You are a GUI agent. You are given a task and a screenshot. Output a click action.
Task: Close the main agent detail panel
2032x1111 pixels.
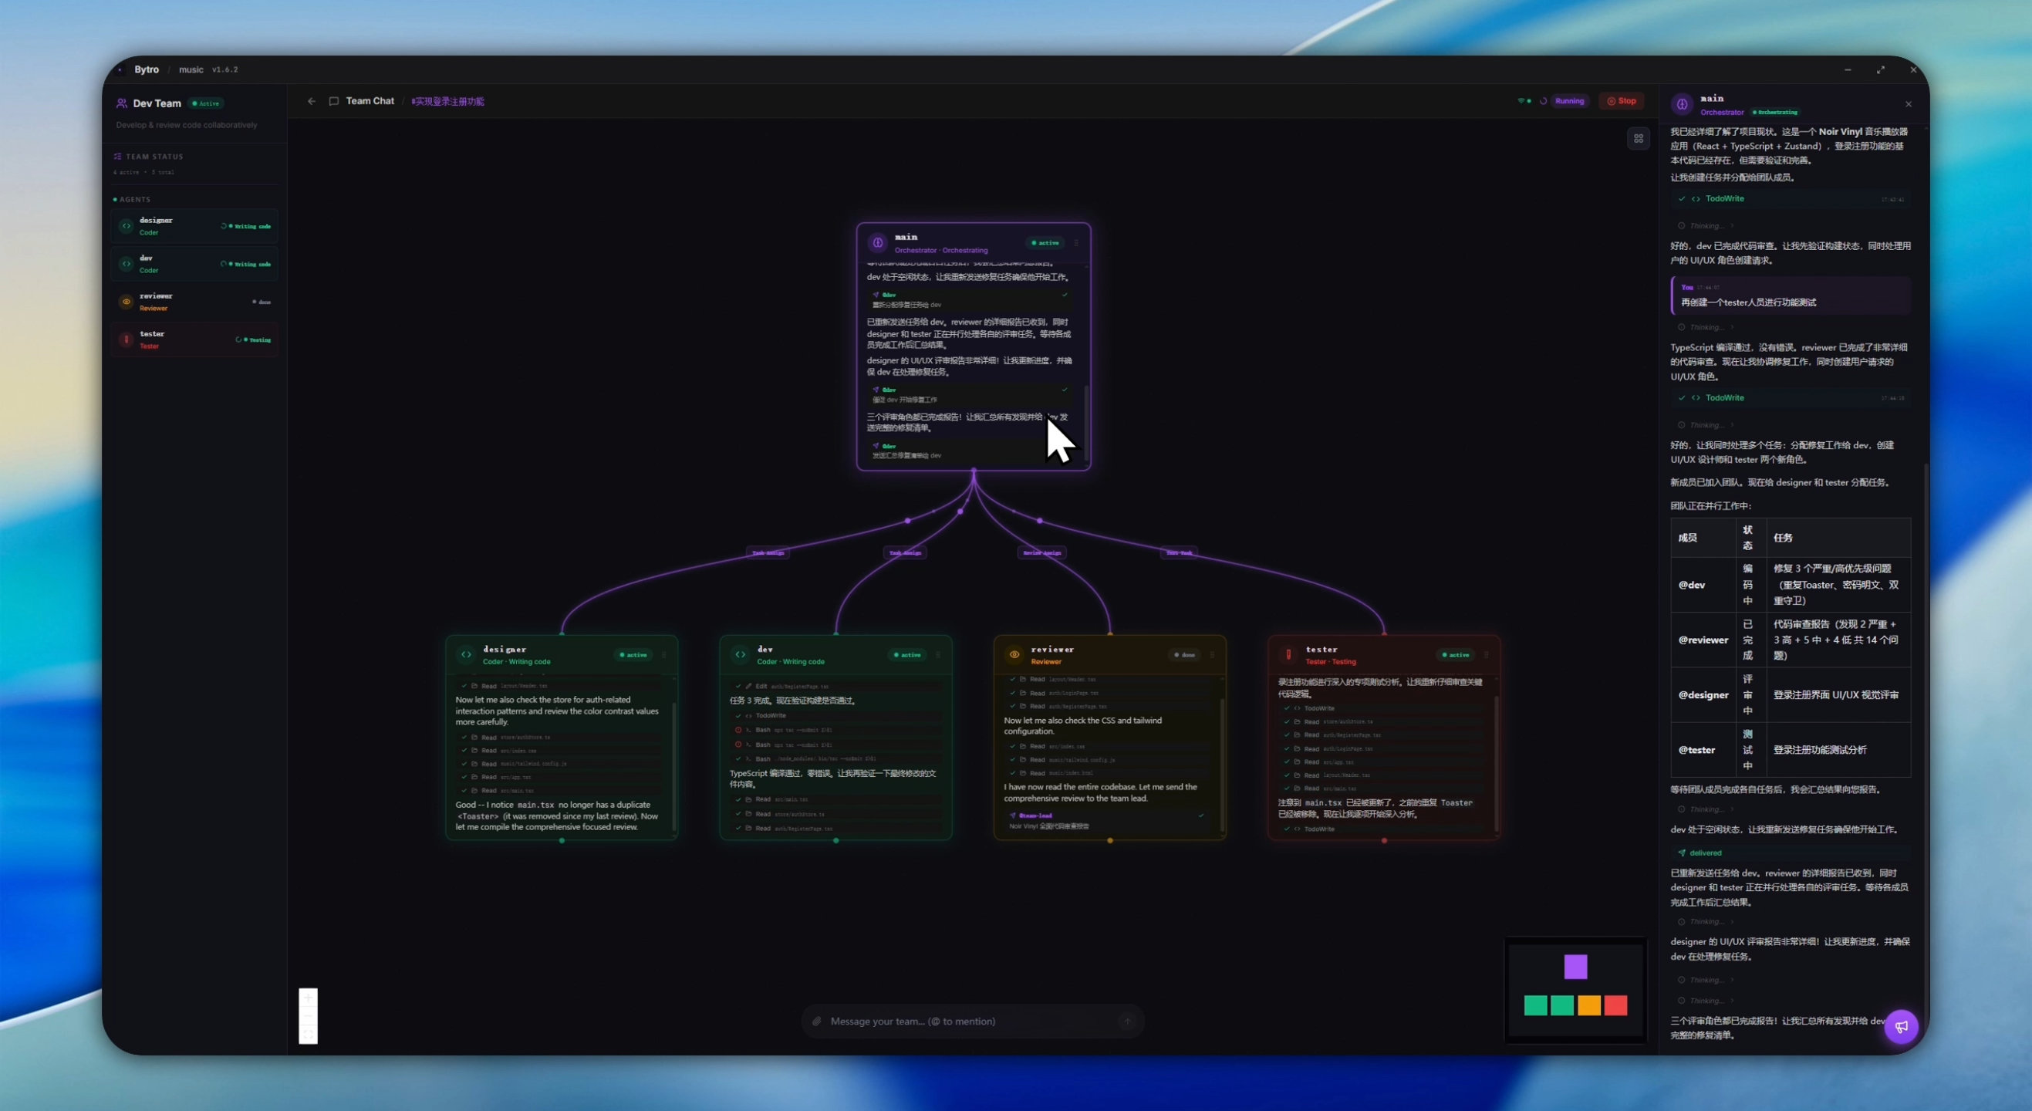pos(1908,104)
